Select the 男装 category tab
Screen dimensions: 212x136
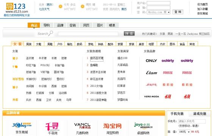29,44
